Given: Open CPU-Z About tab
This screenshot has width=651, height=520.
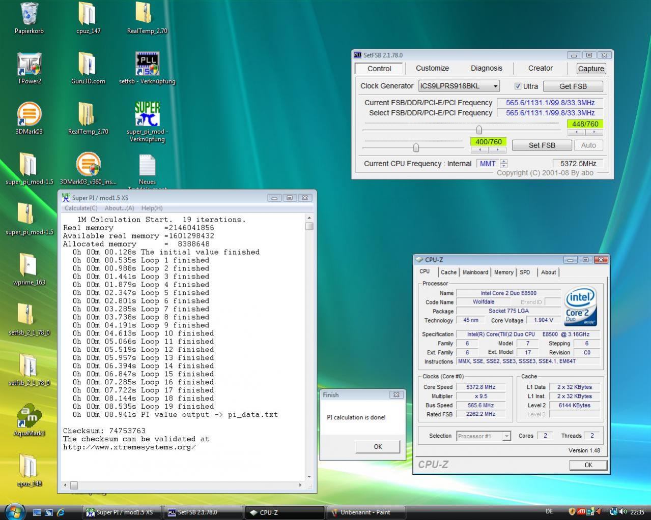Looking at the screenshot, I should coord(548,272).
